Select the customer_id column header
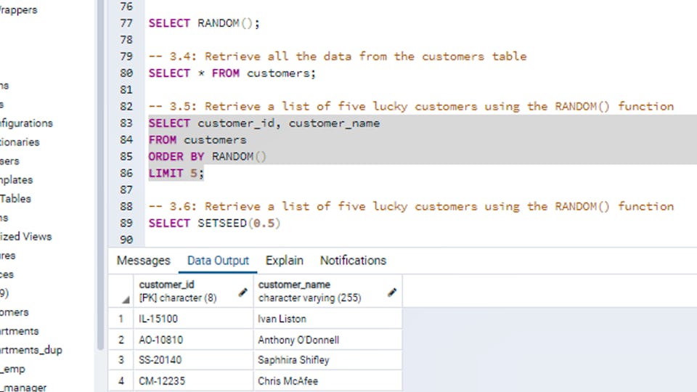Image resolution: width=697 pixels, height=392 pixels. point(193,291)
